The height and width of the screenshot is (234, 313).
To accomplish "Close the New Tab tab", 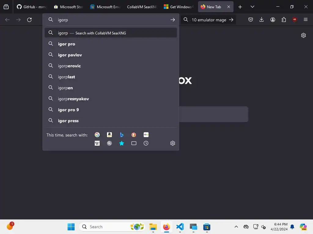I will 229,7.
